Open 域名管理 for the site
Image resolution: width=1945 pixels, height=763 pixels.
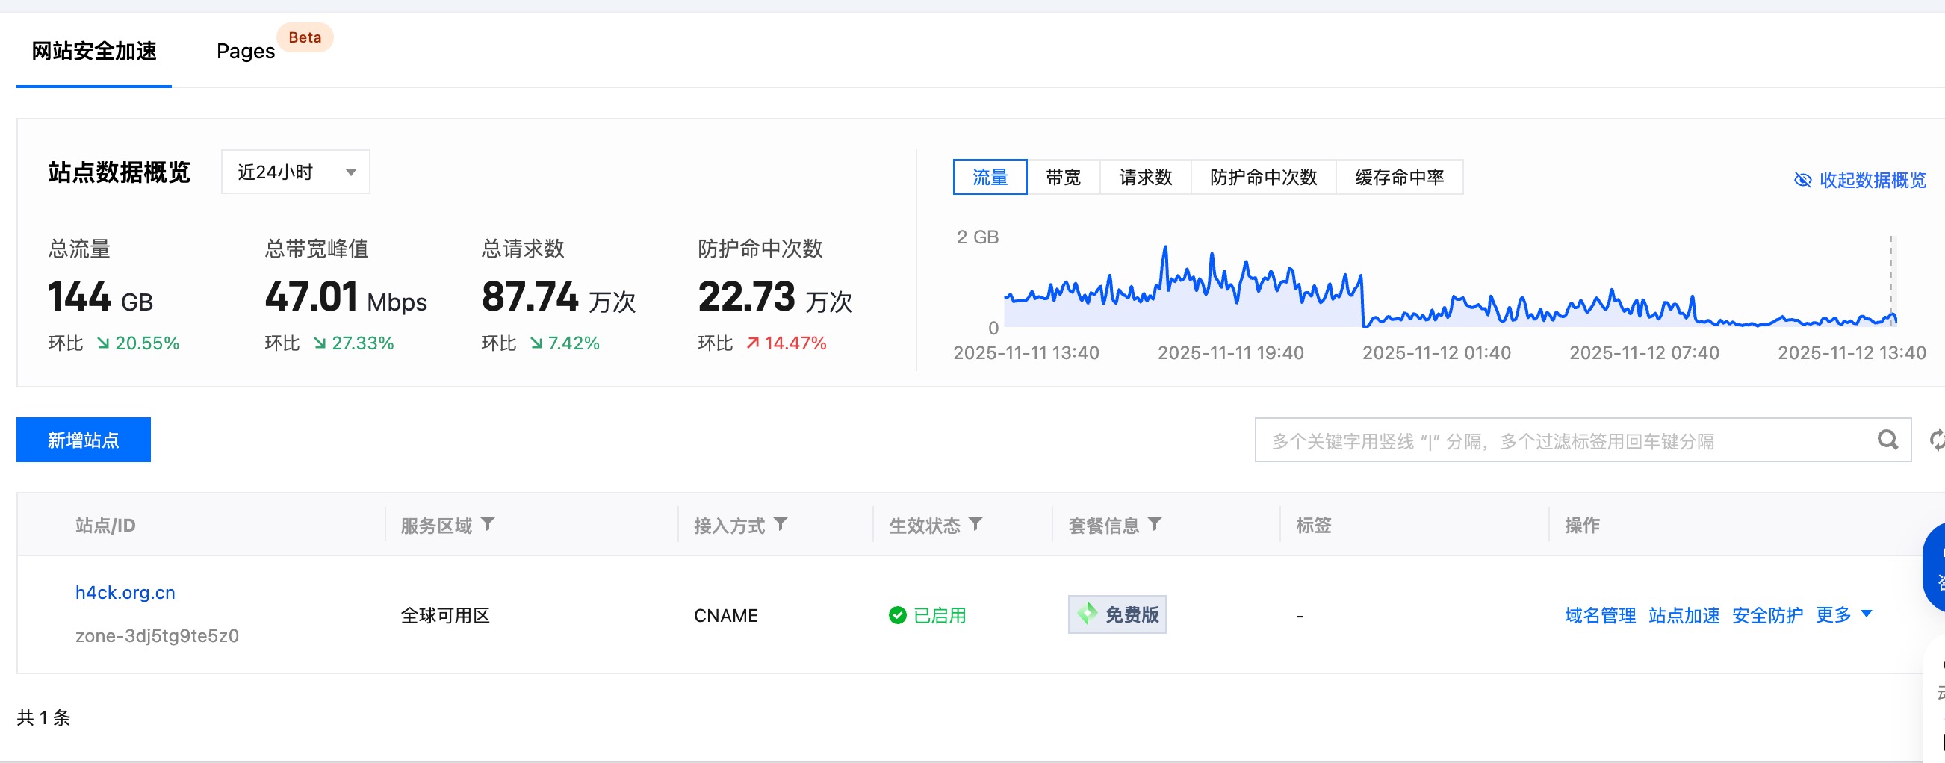[x=1600, y=616]
